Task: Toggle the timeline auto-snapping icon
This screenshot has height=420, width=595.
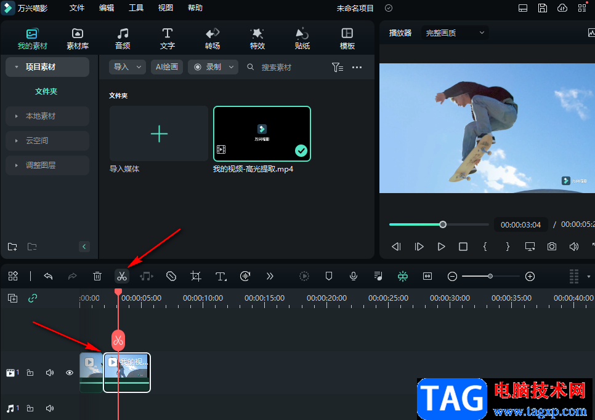Action: point(403,276)
